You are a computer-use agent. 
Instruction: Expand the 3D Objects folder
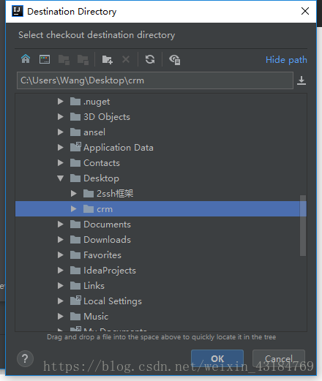(x=61, y=117)
